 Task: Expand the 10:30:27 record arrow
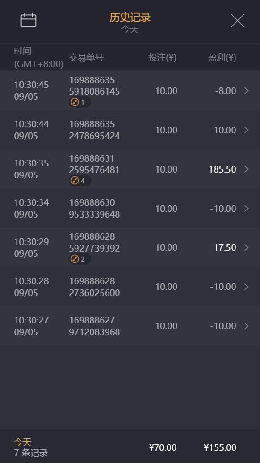pyautogui.click(x=246, y=326)
